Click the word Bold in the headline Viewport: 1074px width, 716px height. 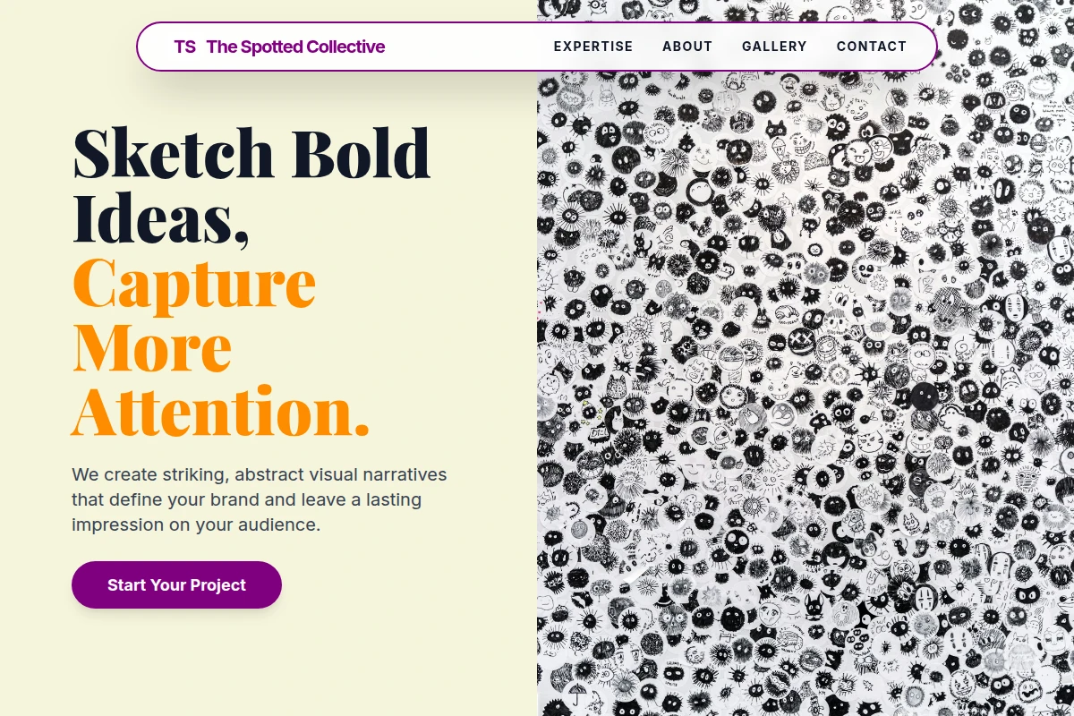point(361,153)
